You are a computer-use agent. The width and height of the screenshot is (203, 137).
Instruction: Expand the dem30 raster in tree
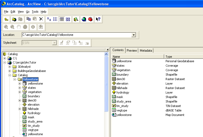tap(20, 100)
